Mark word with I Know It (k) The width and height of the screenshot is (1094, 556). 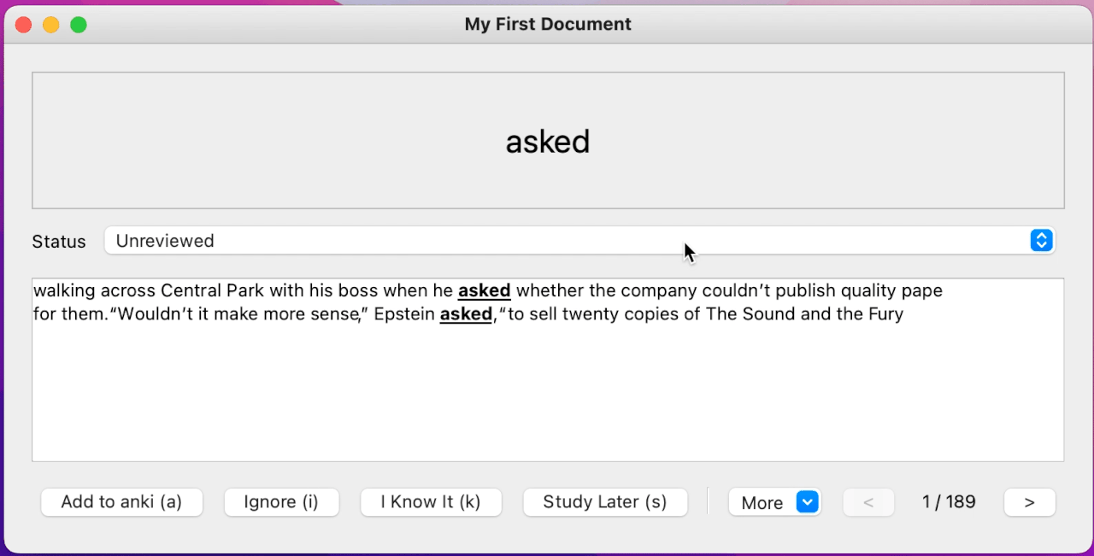(x=431, y=502)
